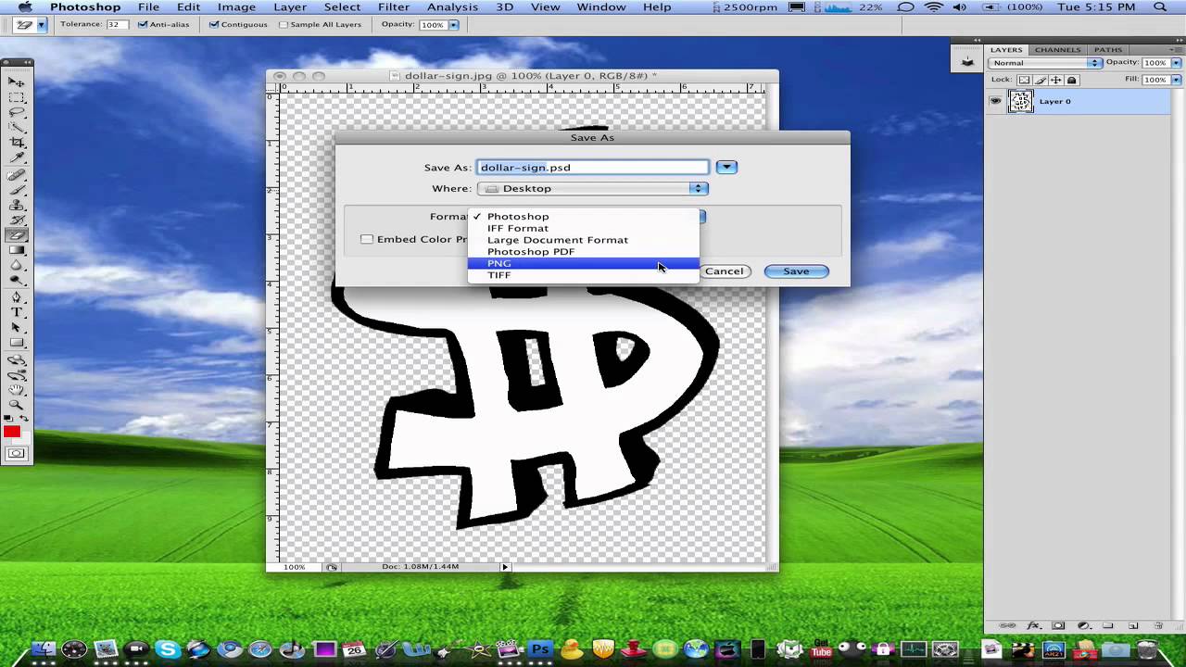Click the Tolerance value field
Screen dimensions: 1186x667
click(117, 24)
